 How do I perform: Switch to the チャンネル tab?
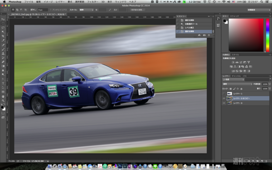[236, 76]
